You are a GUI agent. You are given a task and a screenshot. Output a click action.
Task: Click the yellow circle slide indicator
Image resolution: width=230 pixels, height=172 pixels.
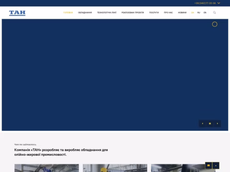pyautogui.click(x=215, y=24)
